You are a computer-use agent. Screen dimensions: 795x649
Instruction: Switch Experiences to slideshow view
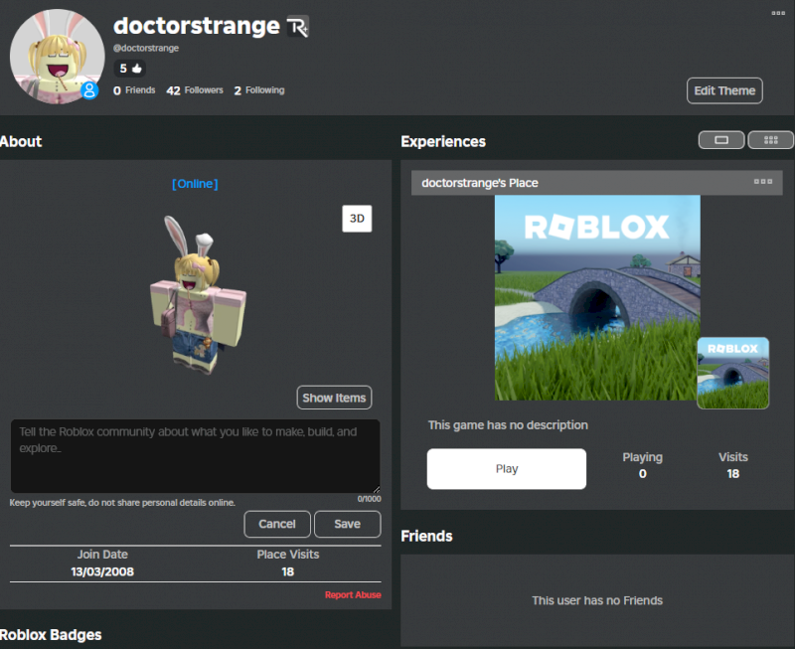721,140
